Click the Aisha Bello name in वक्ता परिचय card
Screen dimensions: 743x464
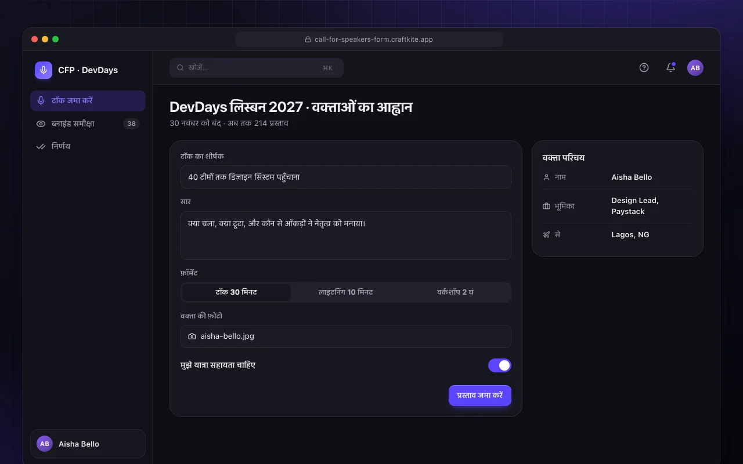pyautogui.click(x=632, y=177)
